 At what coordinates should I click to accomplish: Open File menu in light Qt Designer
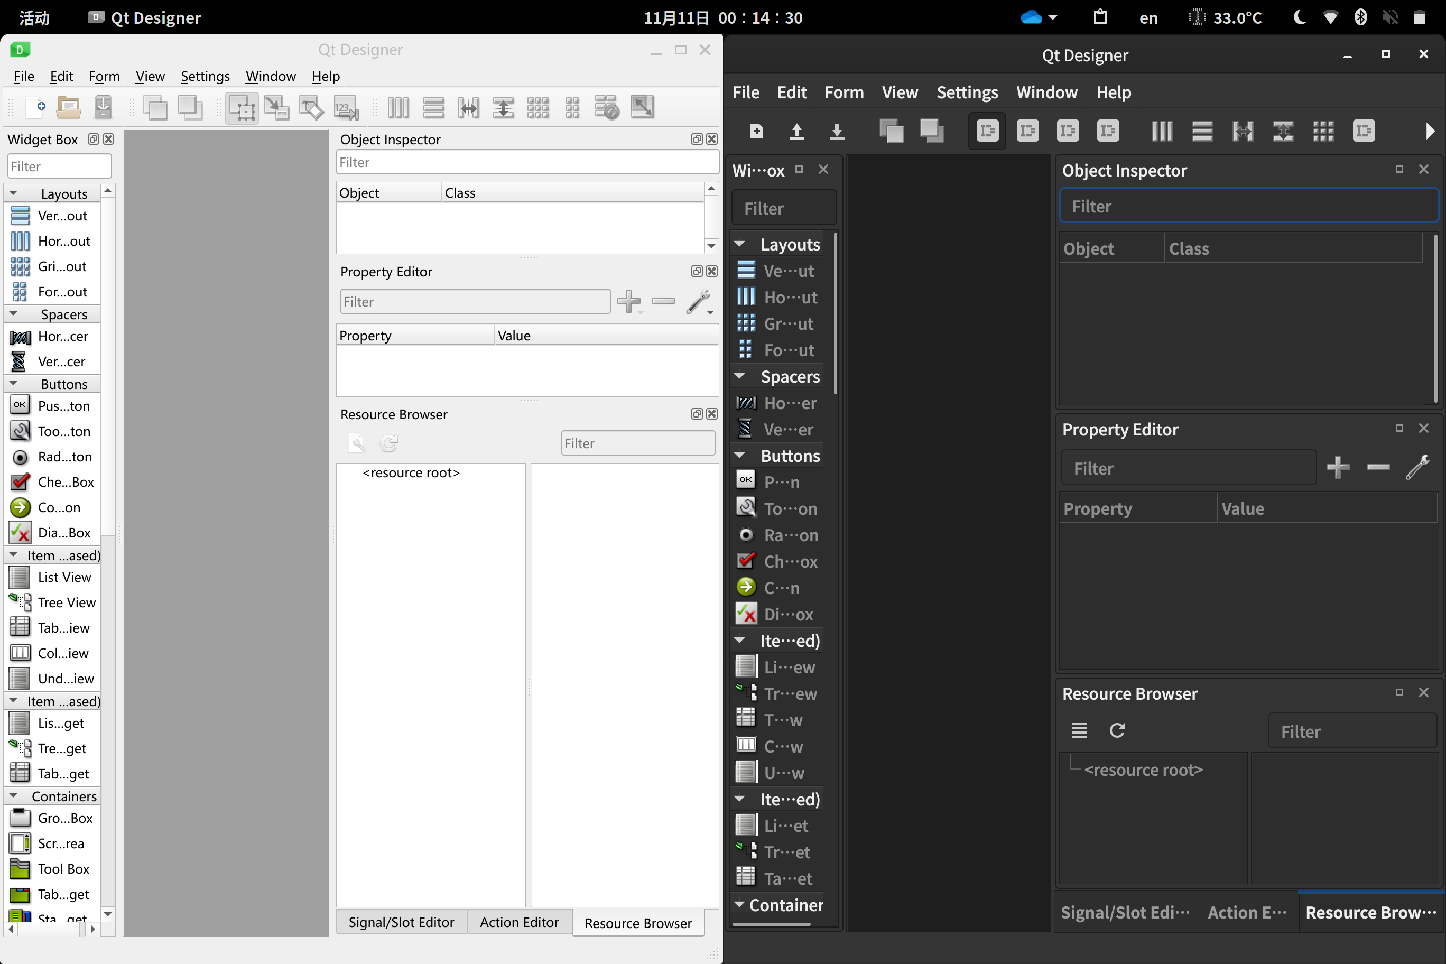(24, 76)
